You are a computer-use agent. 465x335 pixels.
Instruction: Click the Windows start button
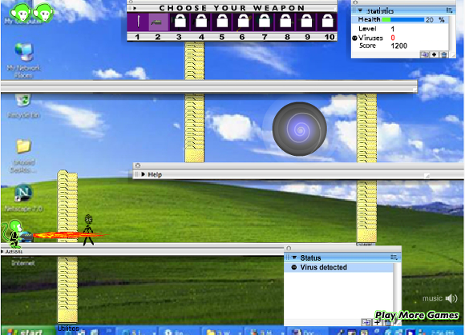pyautogui.click(x=27, y=332)
